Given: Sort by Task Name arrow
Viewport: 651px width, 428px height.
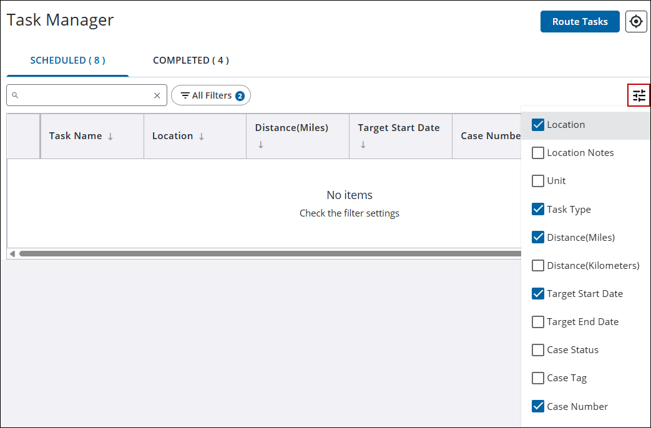Looking at the screenshot, I should 110,137.
